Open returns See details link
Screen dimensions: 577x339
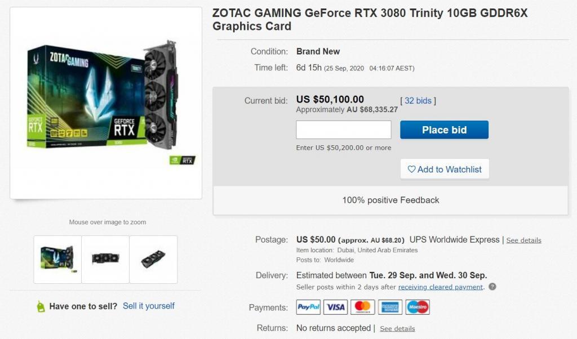click(397, 328)
